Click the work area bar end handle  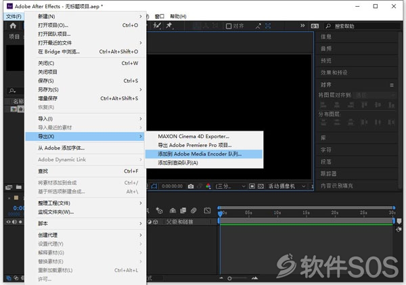tap(394, 221)
